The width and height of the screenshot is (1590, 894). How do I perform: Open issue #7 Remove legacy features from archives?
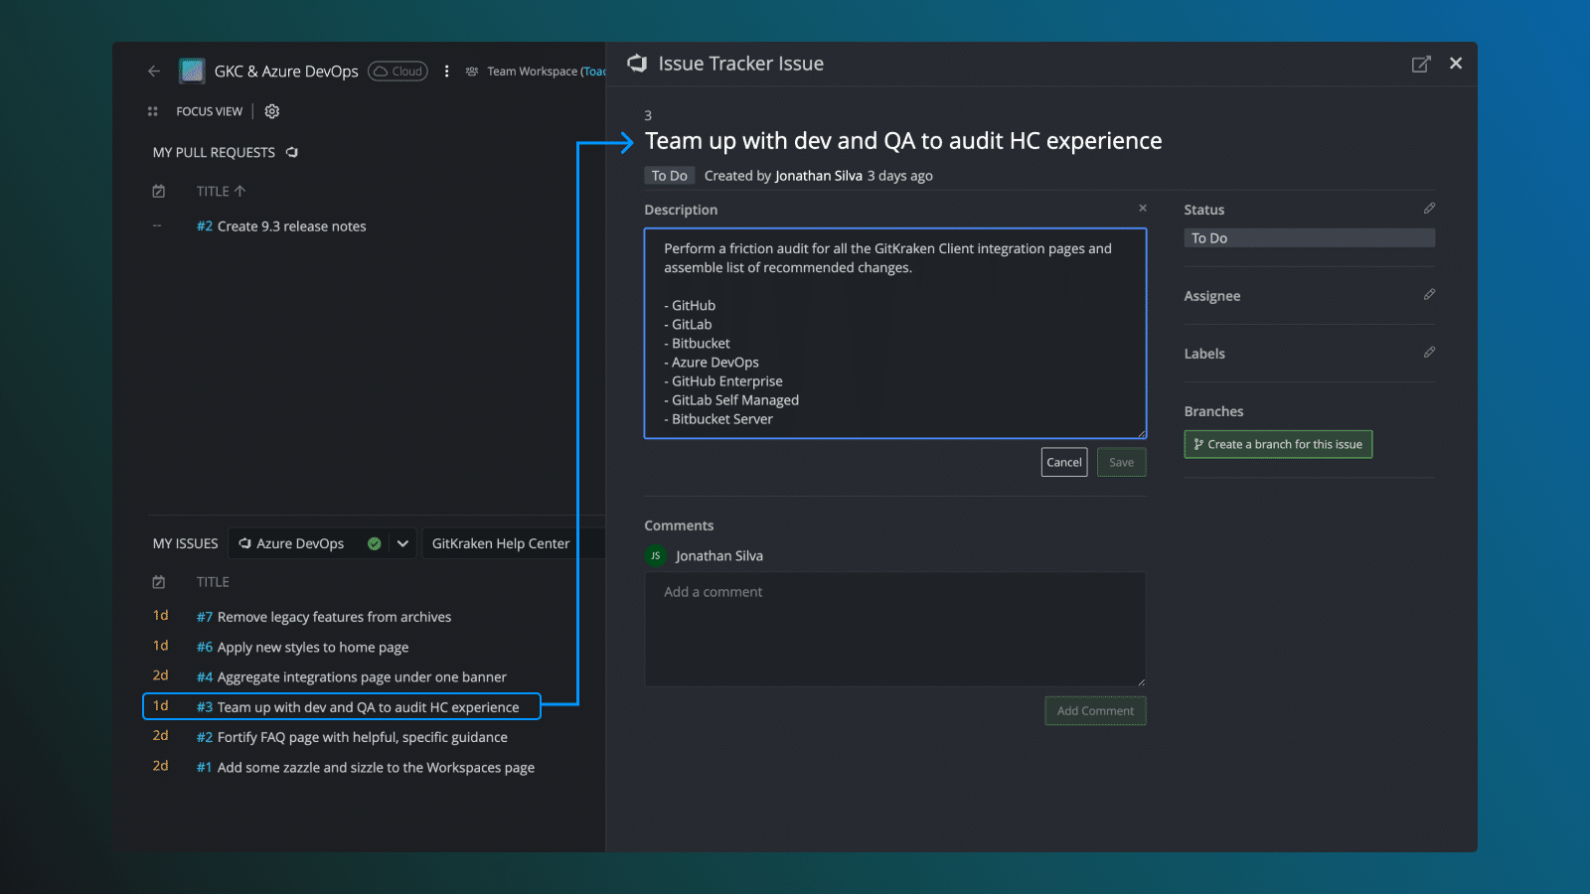(324, 617)
